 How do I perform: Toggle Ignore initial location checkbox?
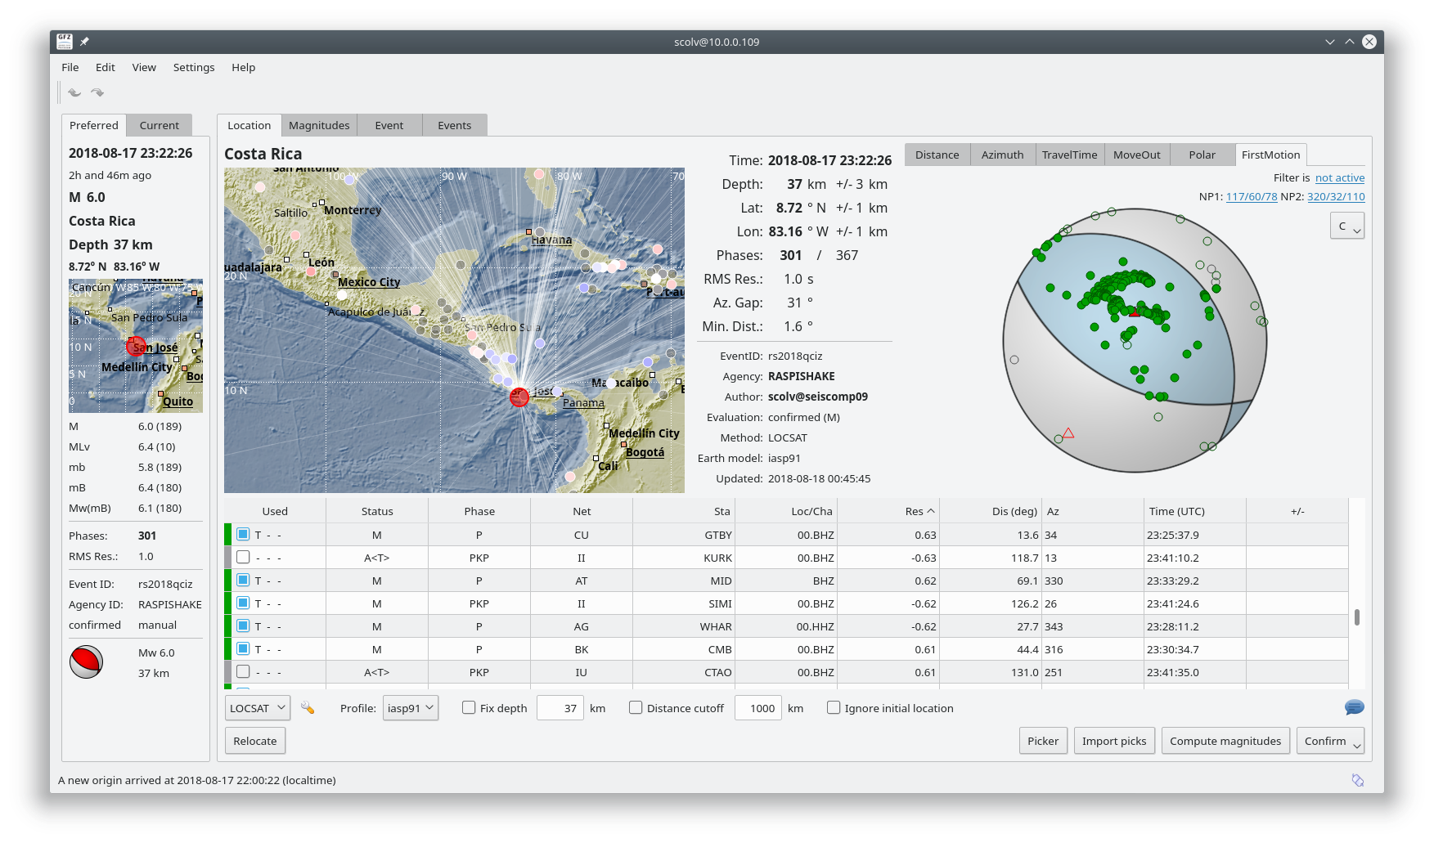834,708
